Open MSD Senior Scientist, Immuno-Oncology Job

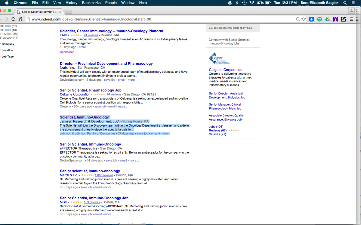pos(94,198)
